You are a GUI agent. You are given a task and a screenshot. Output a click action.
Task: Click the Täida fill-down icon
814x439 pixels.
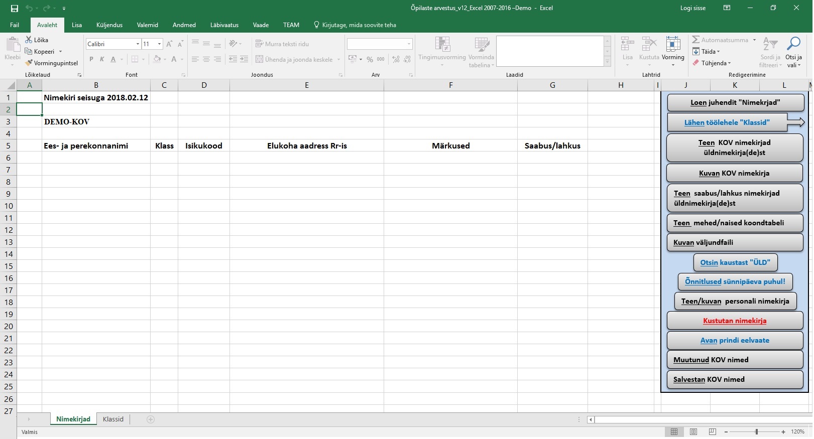click(696, 52)
